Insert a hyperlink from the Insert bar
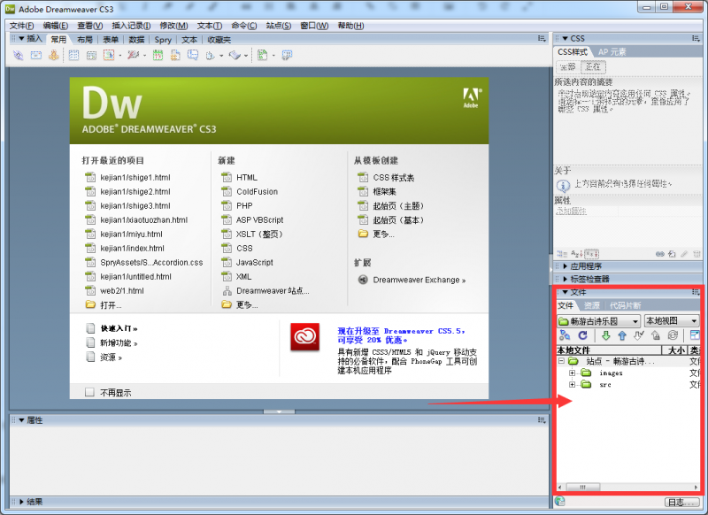708x515 pixels. (18, 56)
